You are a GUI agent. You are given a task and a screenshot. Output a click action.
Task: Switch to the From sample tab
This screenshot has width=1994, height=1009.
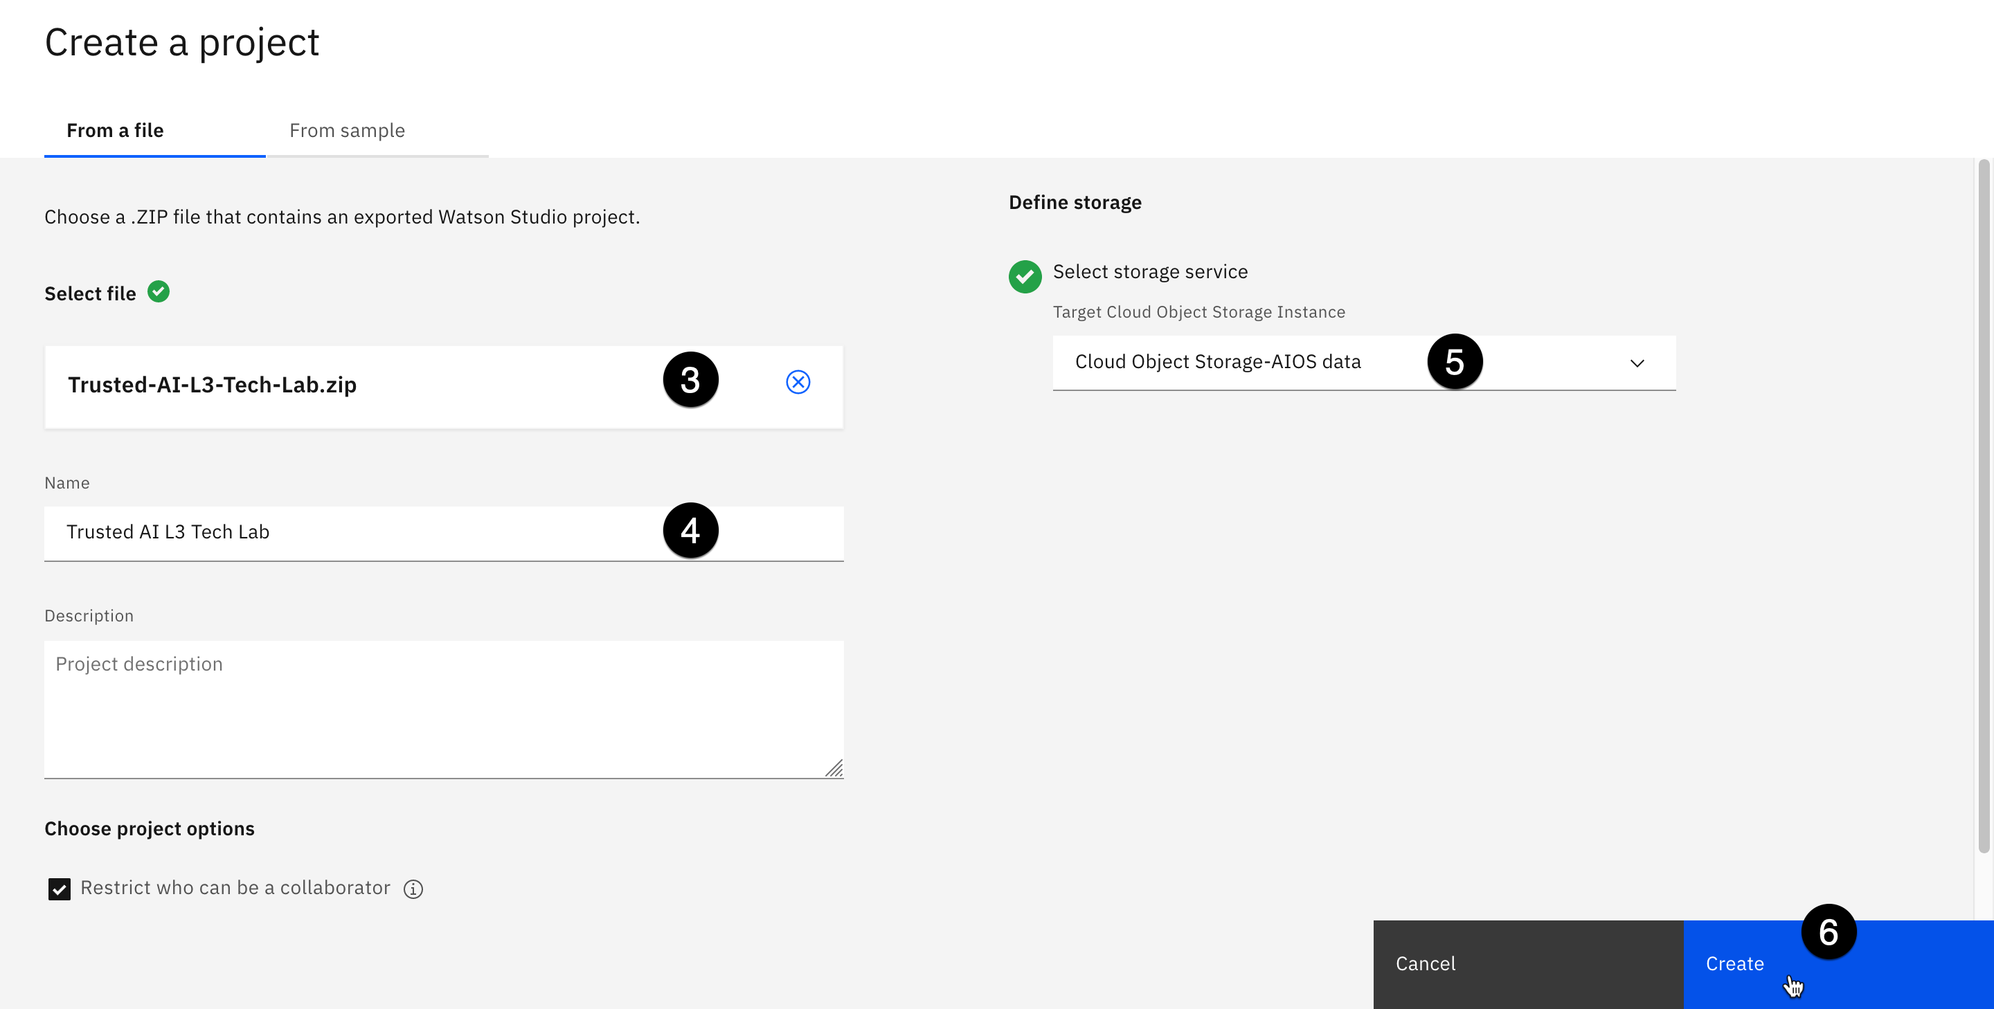click(x=347, y=131)
